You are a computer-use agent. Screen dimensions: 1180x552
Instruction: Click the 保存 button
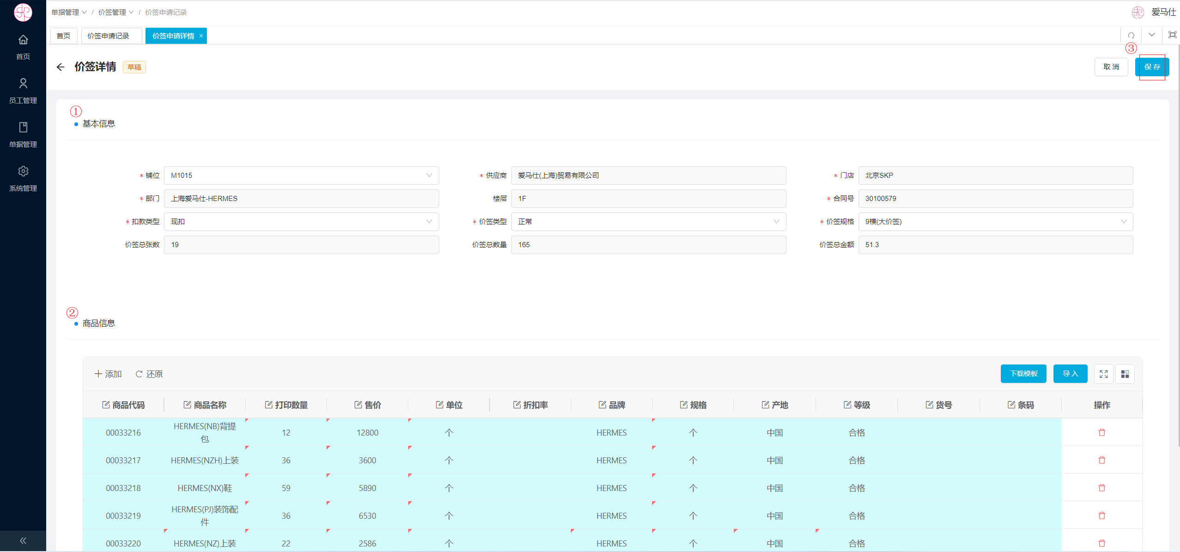1152,67
